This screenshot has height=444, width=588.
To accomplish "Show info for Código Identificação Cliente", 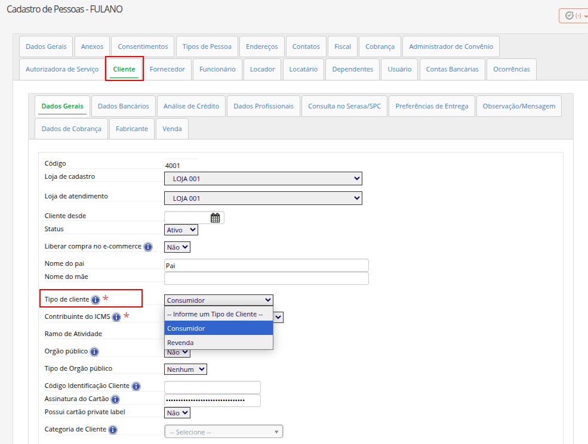I will (x=136, y=386).
